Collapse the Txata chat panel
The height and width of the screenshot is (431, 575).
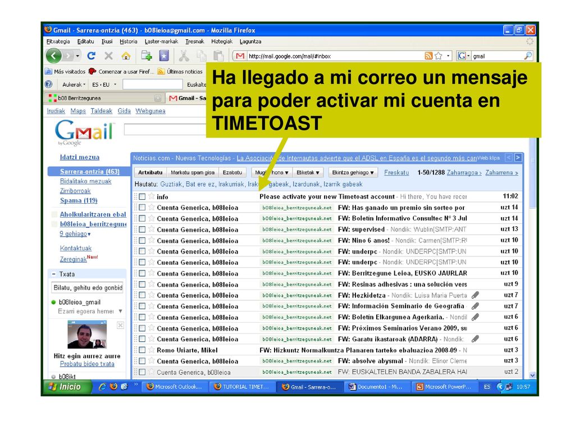(53, 274)
